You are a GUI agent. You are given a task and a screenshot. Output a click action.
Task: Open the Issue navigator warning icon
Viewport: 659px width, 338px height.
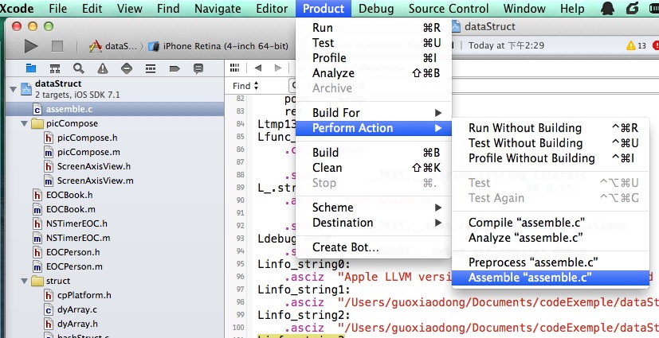point(103,68)
